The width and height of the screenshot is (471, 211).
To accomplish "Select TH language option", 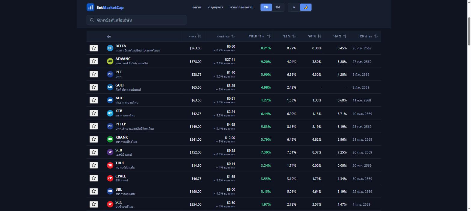I will [x=266, y=7].
